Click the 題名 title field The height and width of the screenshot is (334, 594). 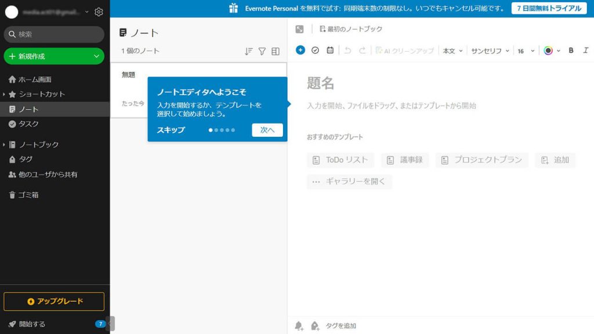point(320,83)
